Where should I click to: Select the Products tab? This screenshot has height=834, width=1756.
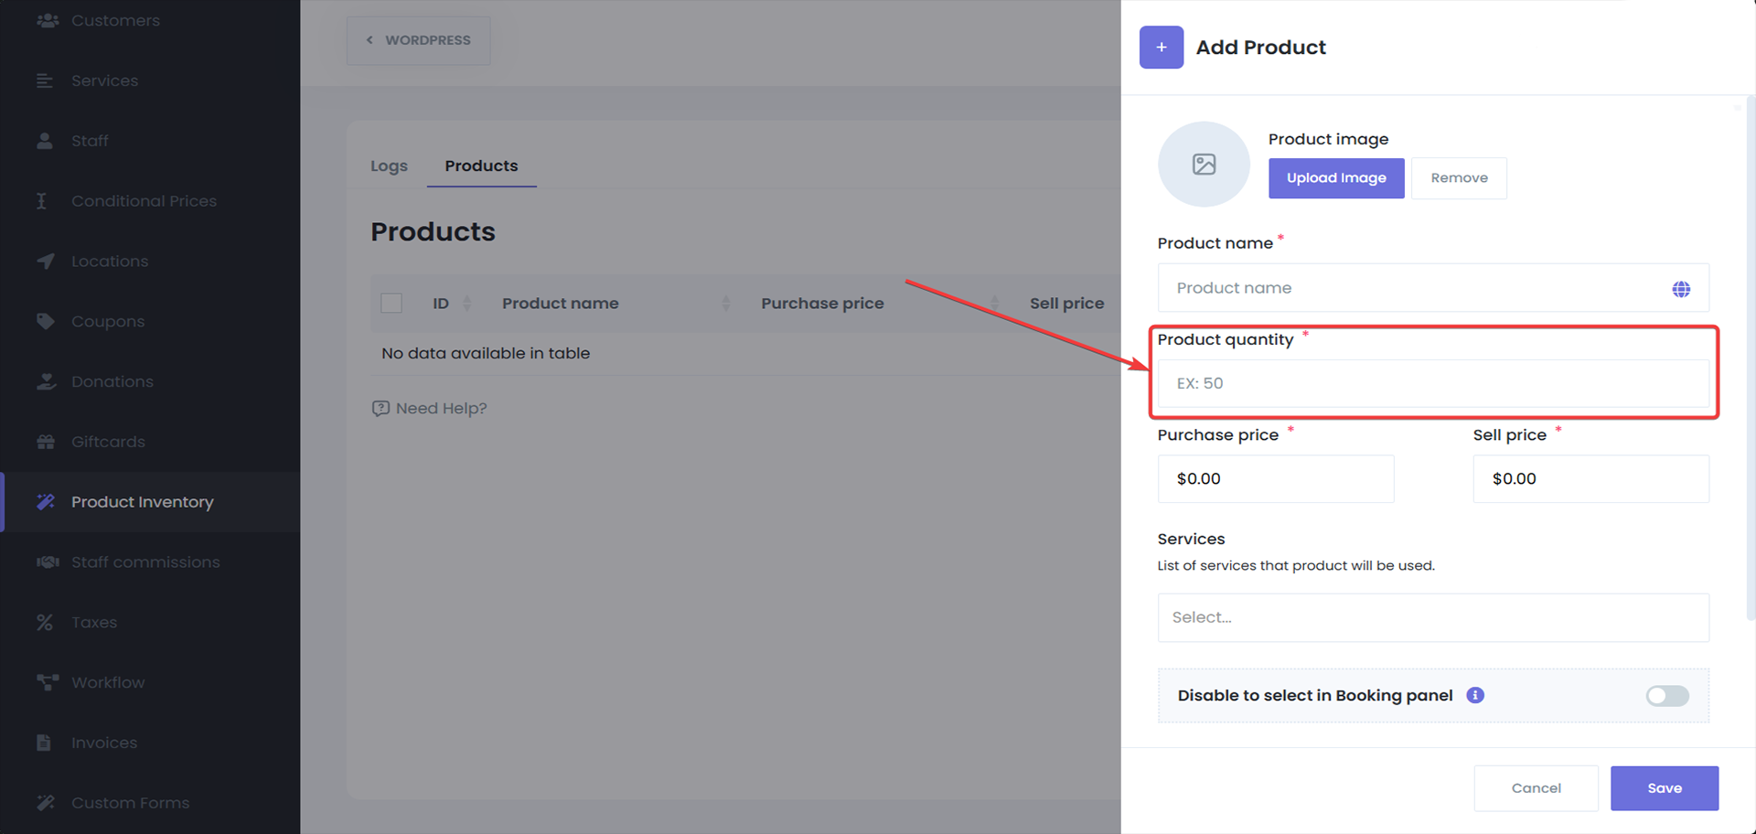(x=481, y=166)
